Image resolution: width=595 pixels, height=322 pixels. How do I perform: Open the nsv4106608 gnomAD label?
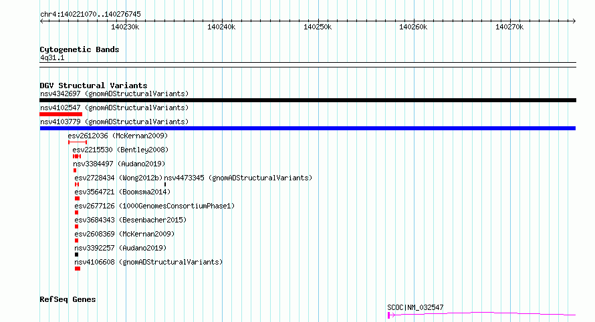click(148, 262)
